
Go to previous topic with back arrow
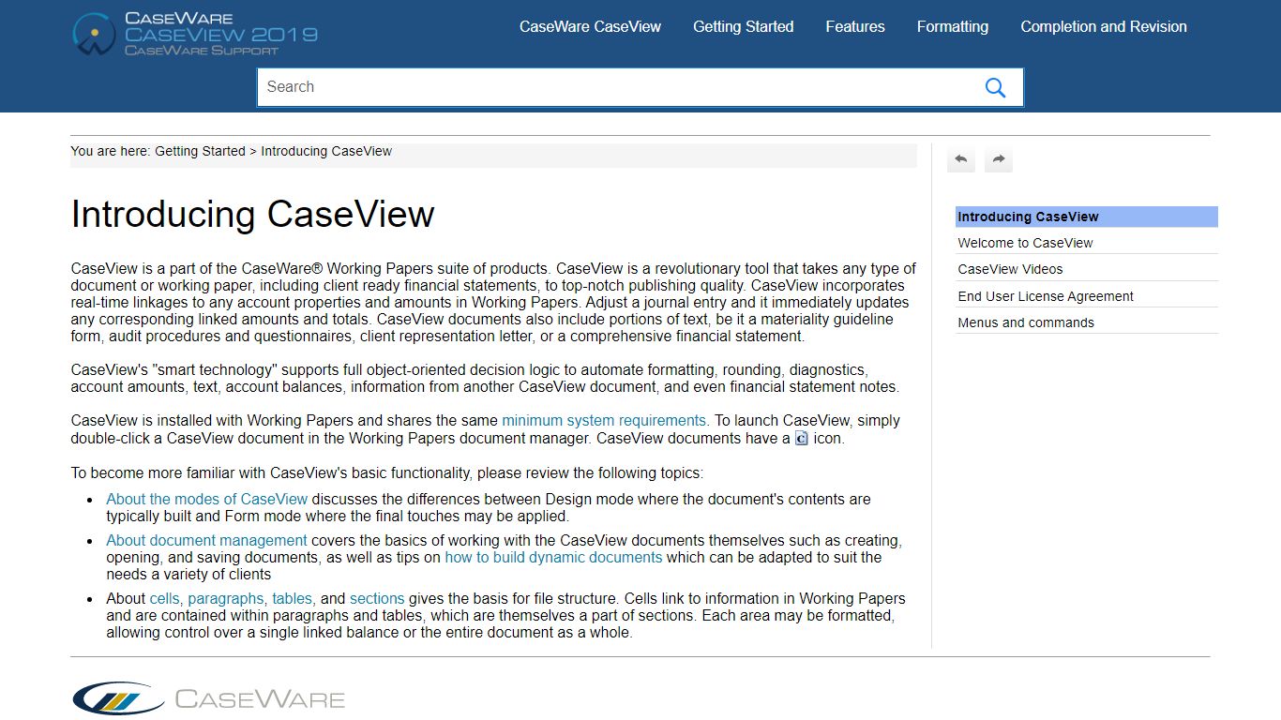(961, 159)
